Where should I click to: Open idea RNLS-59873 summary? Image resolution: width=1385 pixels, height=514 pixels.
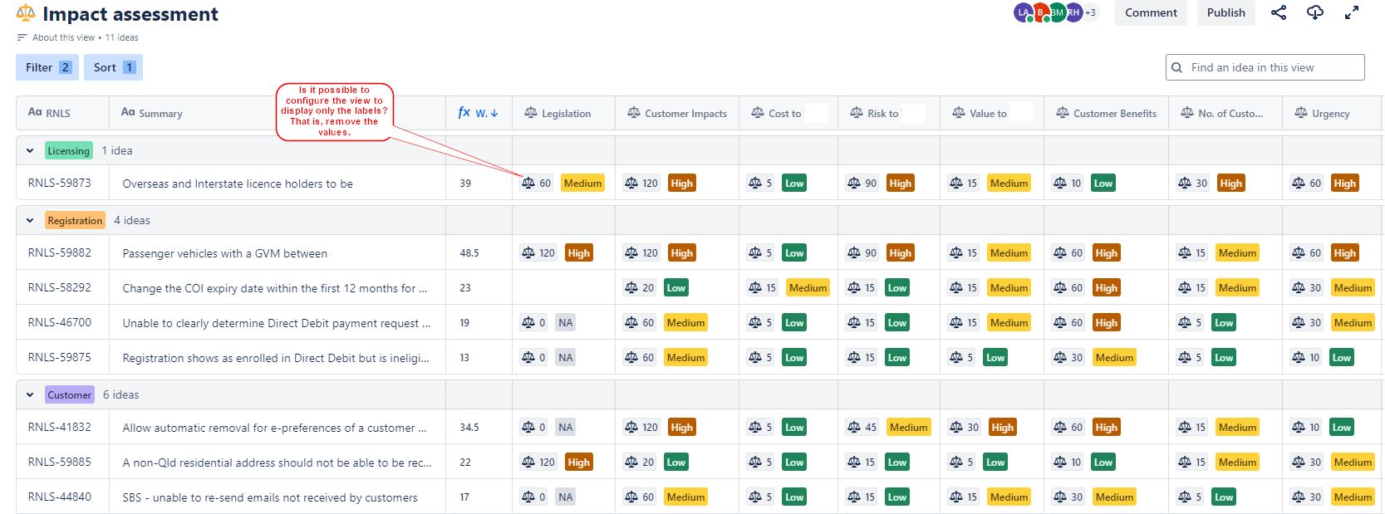pyautogui.click(x=238, y=184)
